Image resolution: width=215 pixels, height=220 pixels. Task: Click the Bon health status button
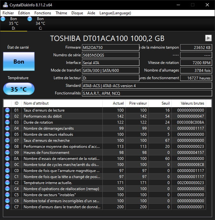(19, 61)
